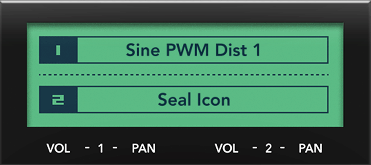Select the layer 1 number box
The image size is (371, 165).
[58, 50]
